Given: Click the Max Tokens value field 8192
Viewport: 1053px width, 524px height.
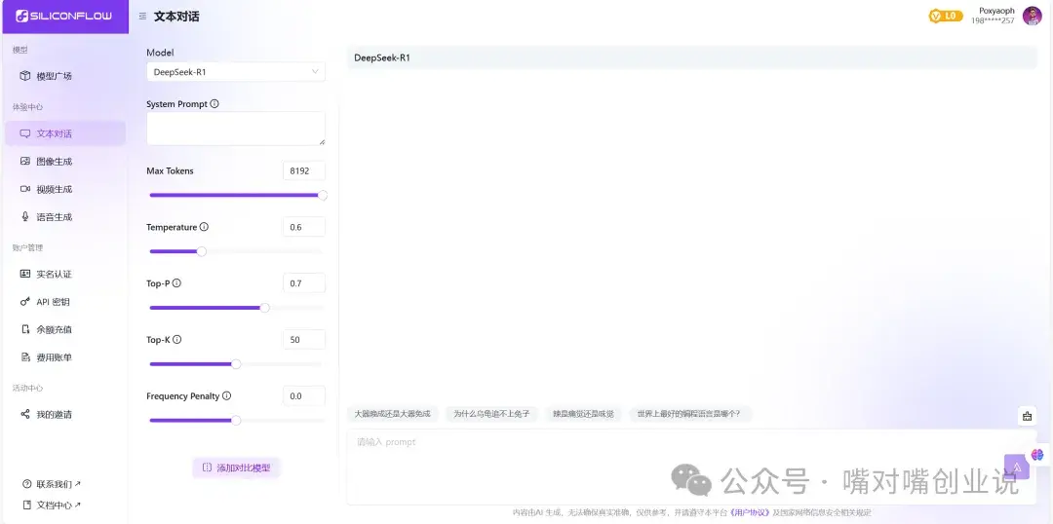Looking at the screenshot, I should 303,170.
